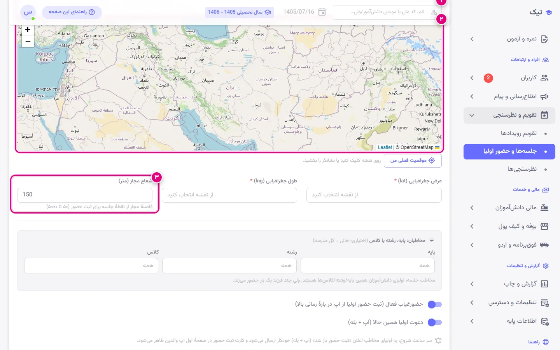Screen dimensions: 560x350
Task: Open the Leaflet attribution link
Action: [x=385, y=147]
